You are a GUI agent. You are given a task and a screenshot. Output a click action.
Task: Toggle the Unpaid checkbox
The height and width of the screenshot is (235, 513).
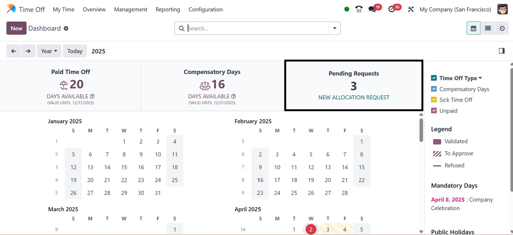point(434,111)
